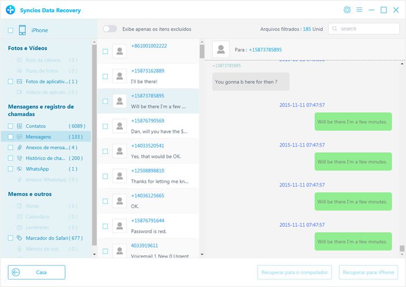The width and height of the screenshot is (406, 287).
Task: Click avatar of contact +15876791644
Action: coord(119,226)
